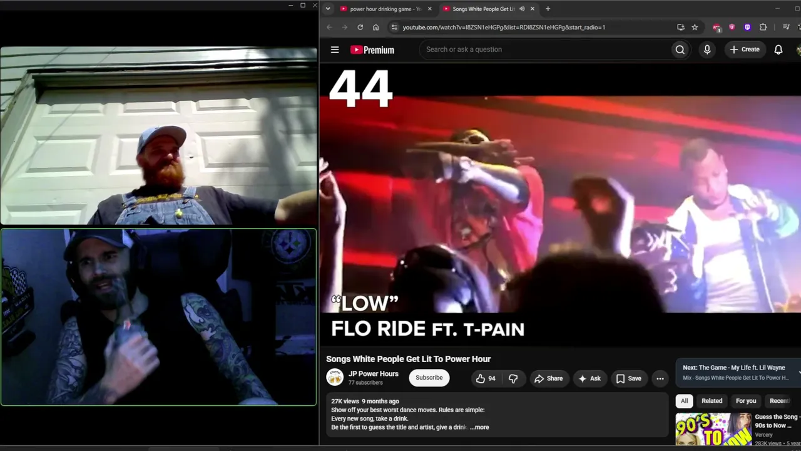Expand the description with ...more
Screen dimensions: 801x451
[479, 427]
